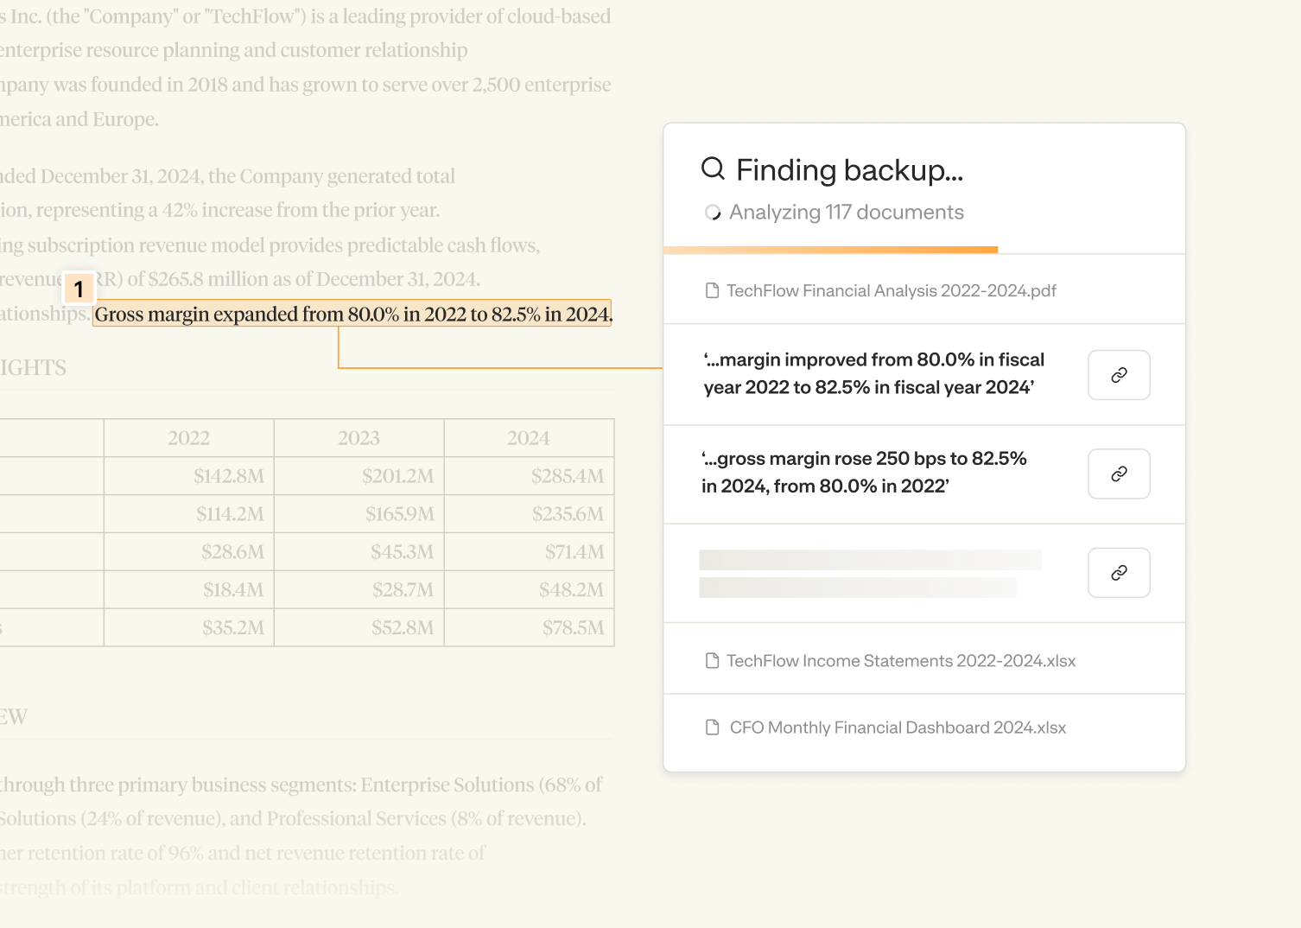Click the $28.6M table cell
The width and height of the screenshot is (1301, 928).
pyautogui.click(x=189, y=552)
